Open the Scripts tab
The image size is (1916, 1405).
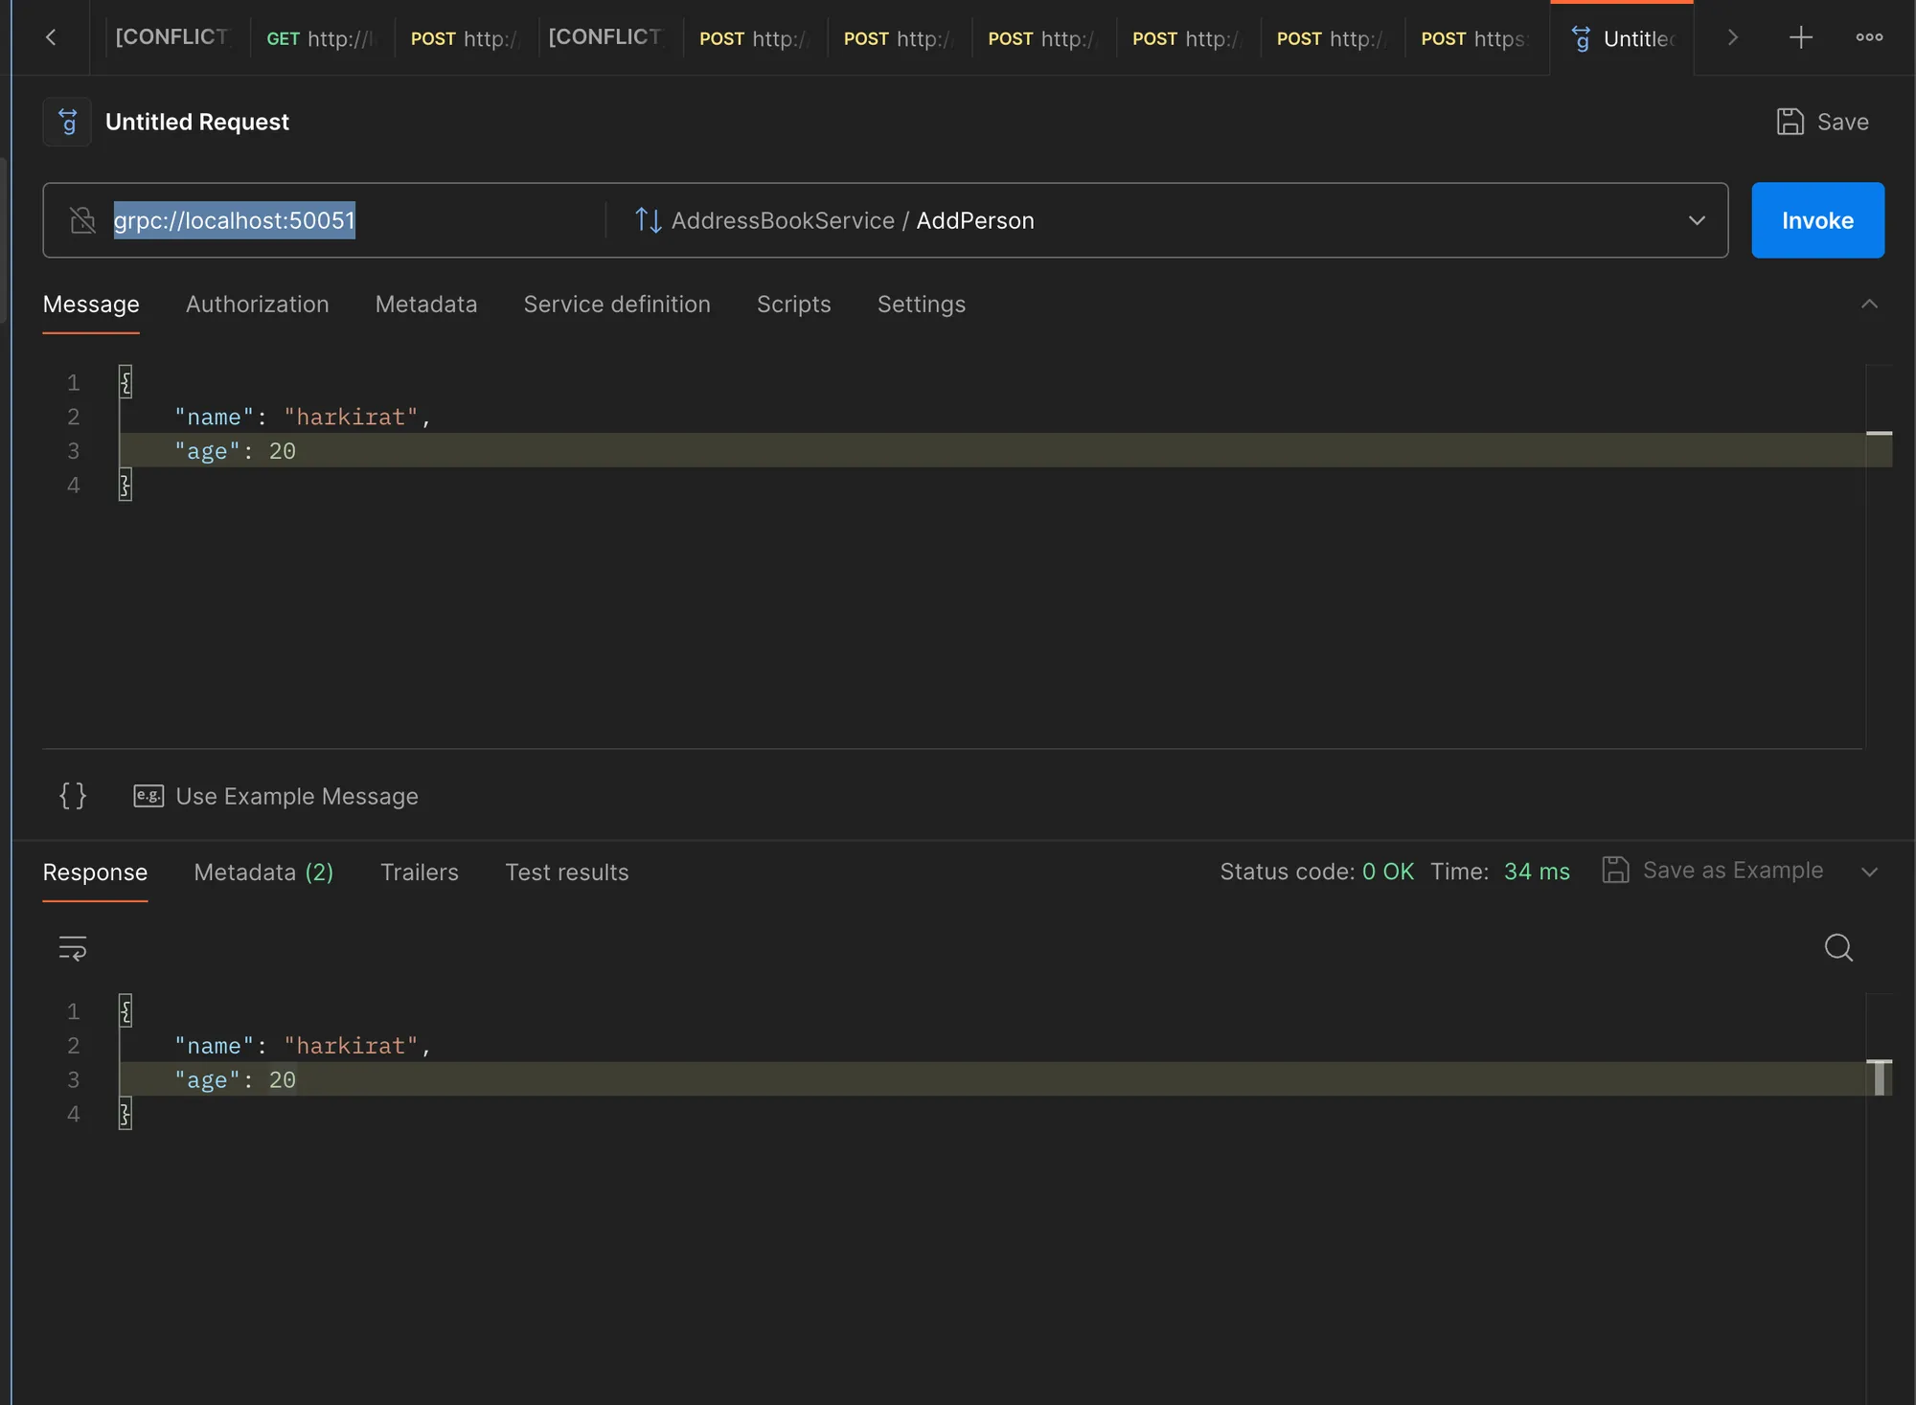coord(794,305)
